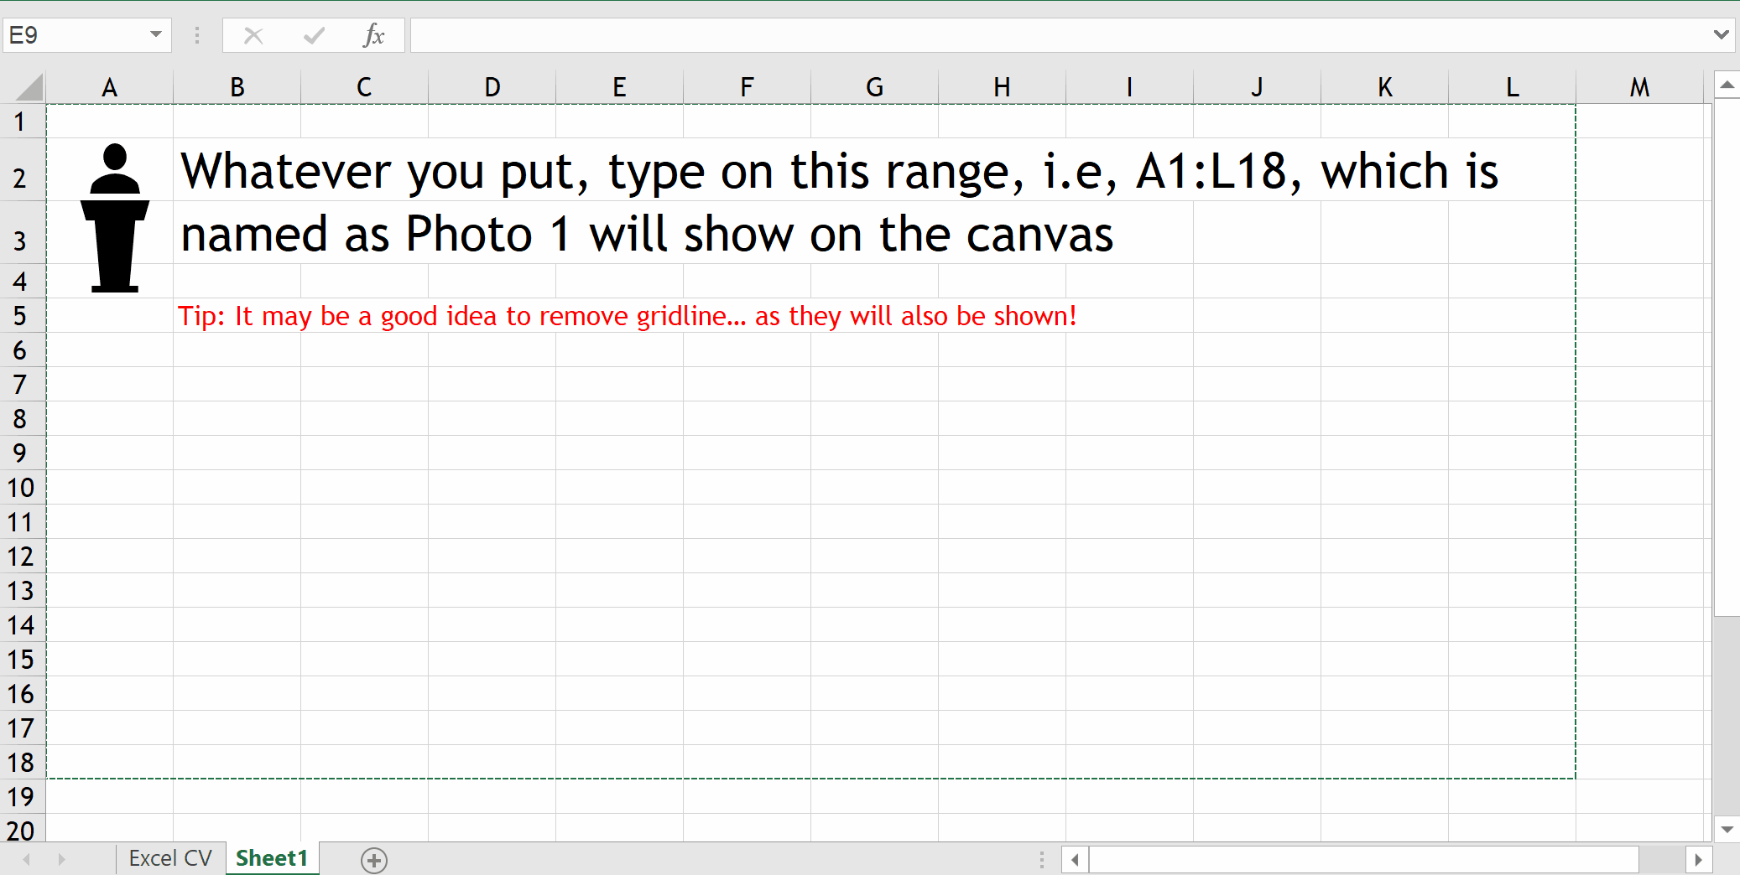The image size is (1740, 875).
Task: Click previous sheet navigation arrow
Action: 27,860
